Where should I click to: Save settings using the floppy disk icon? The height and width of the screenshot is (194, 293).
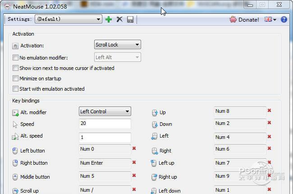(x=130, y=19)
